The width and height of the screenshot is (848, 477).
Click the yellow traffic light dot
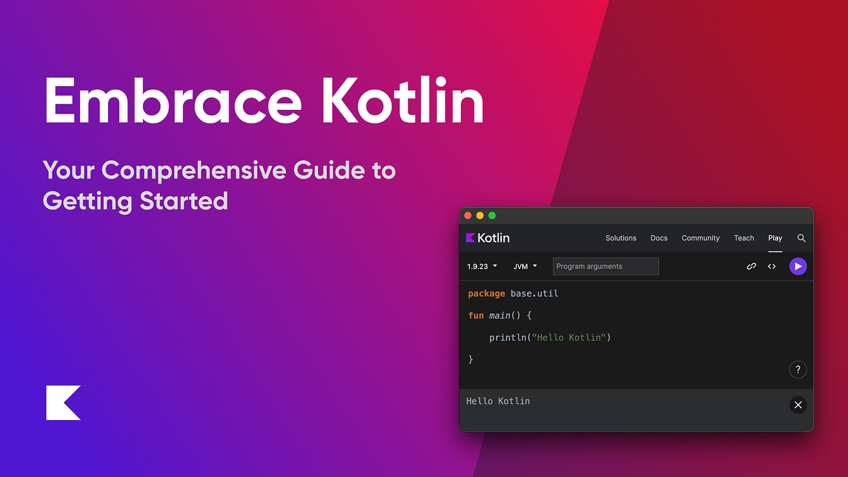(x=480, y=215)
